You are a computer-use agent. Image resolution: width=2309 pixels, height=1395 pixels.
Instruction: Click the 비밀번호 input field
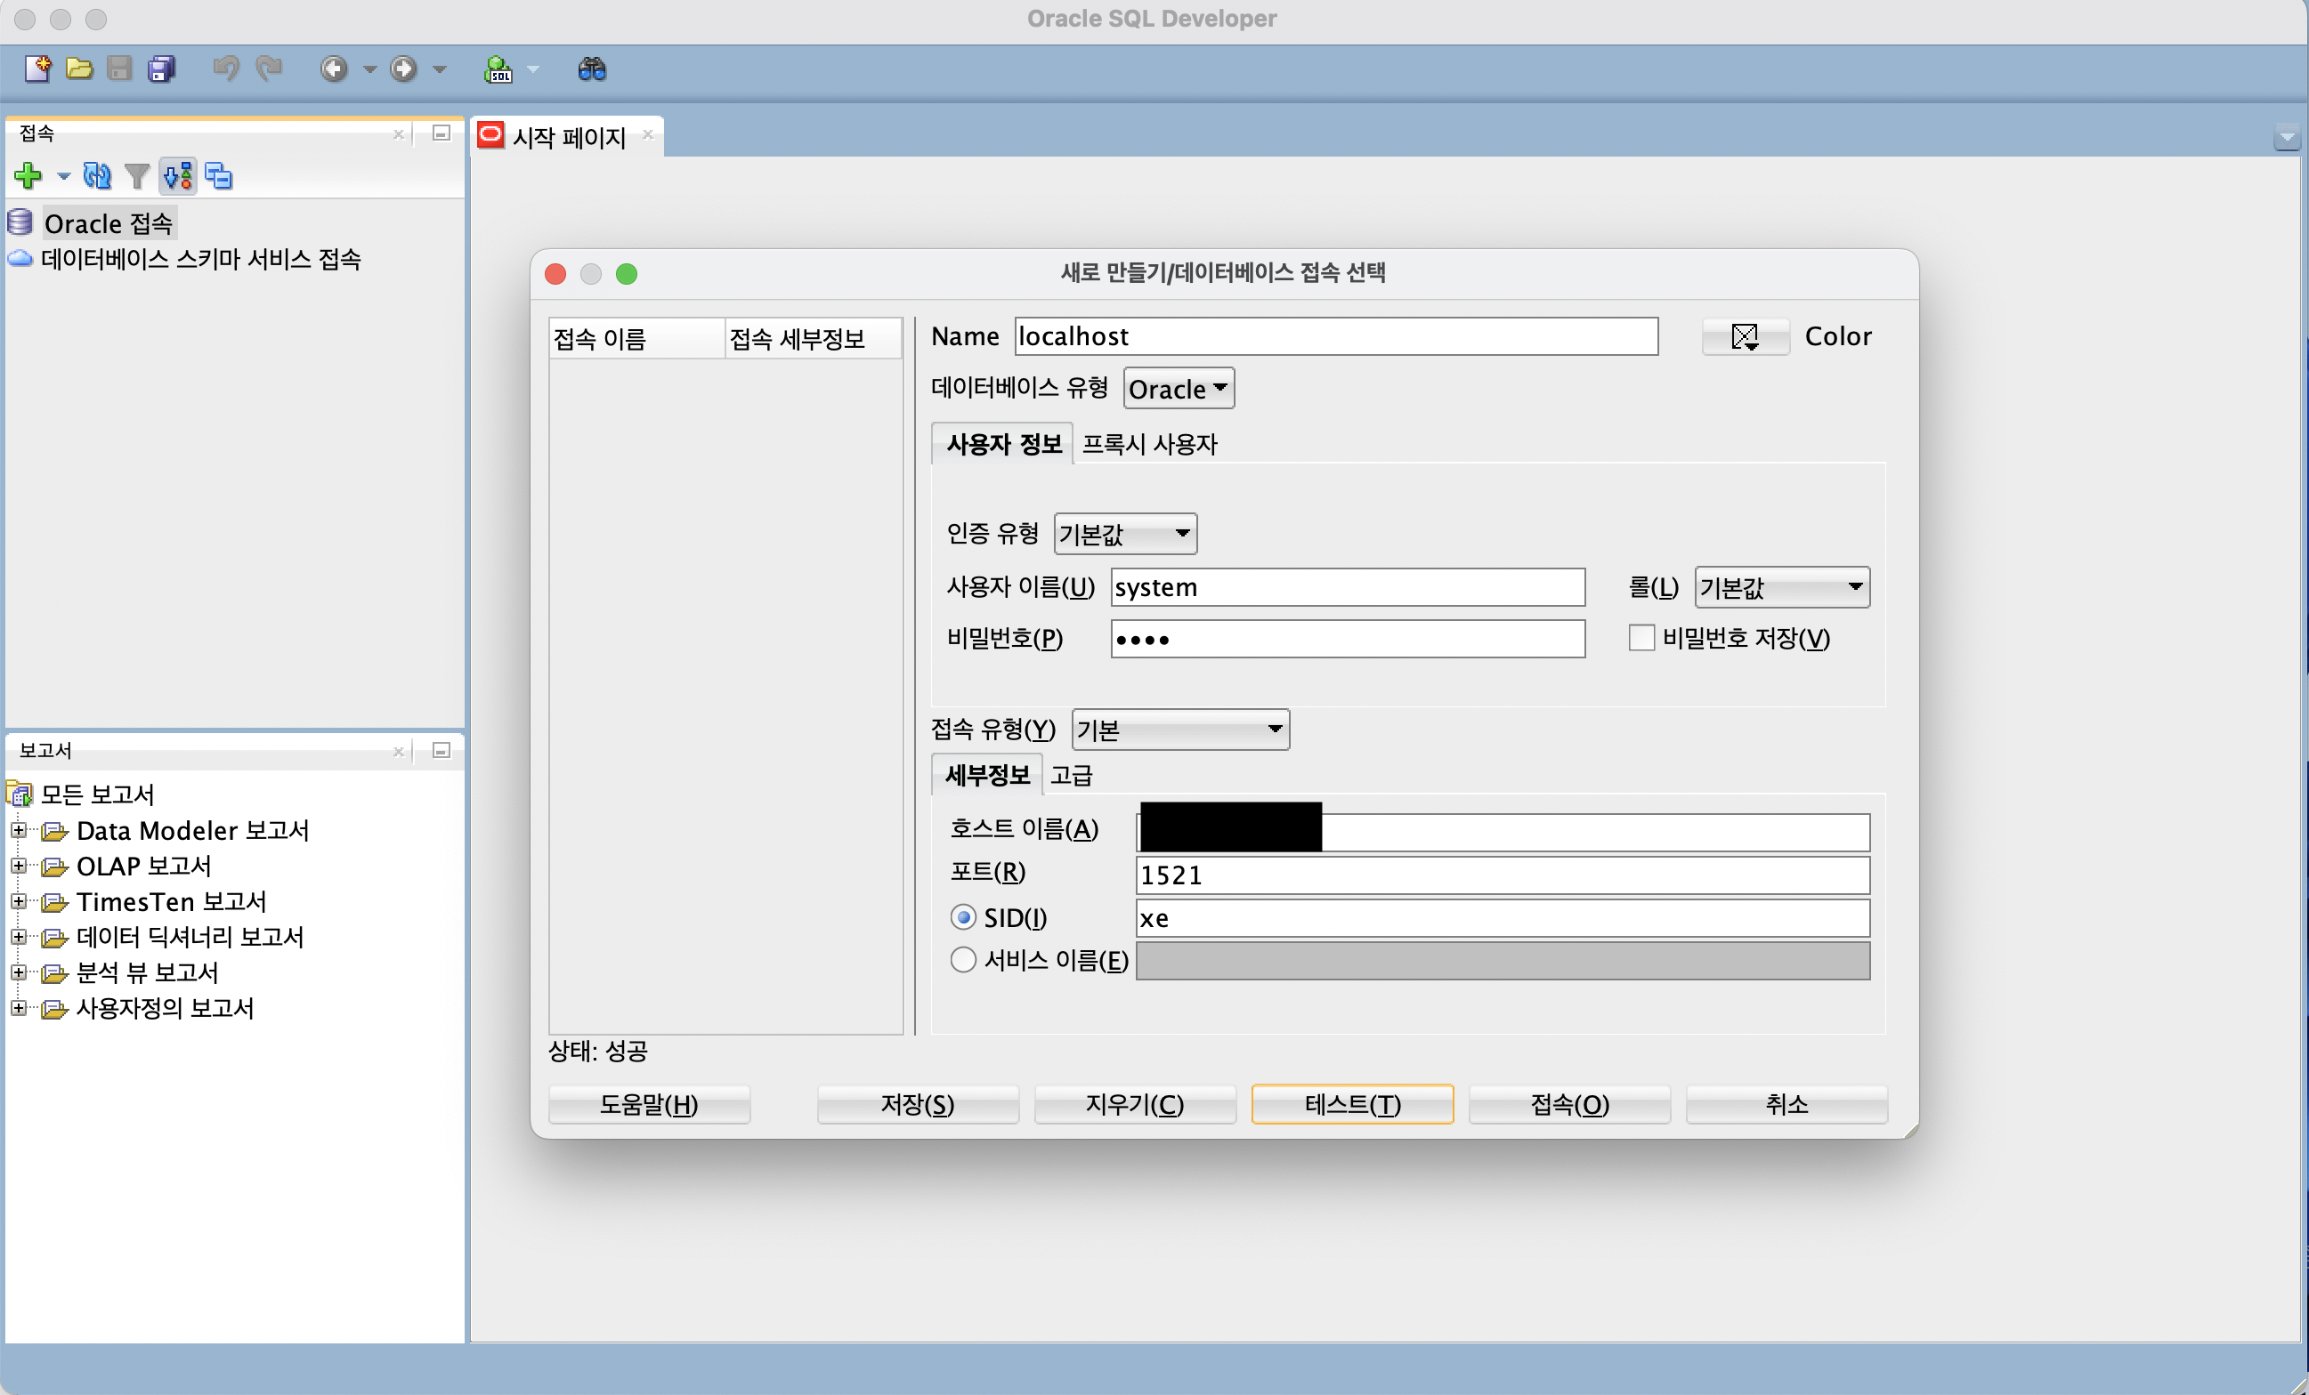[1348, 639]
